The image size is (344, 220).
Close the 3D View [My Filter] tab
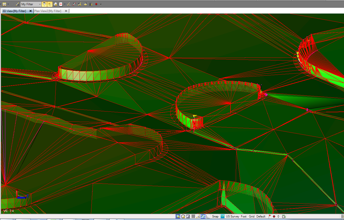(x=30, y=11)
